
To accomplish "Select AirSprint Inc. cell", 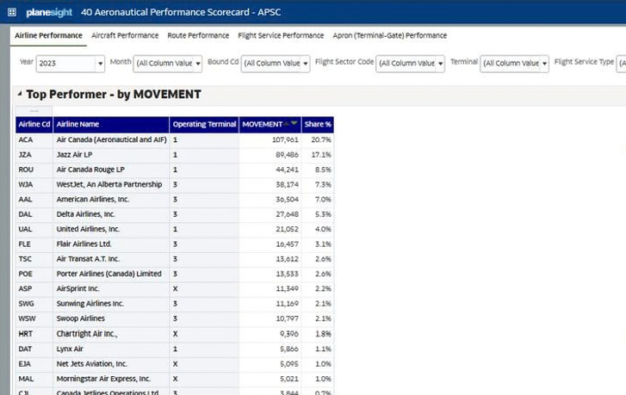I will tap(111, 289).
